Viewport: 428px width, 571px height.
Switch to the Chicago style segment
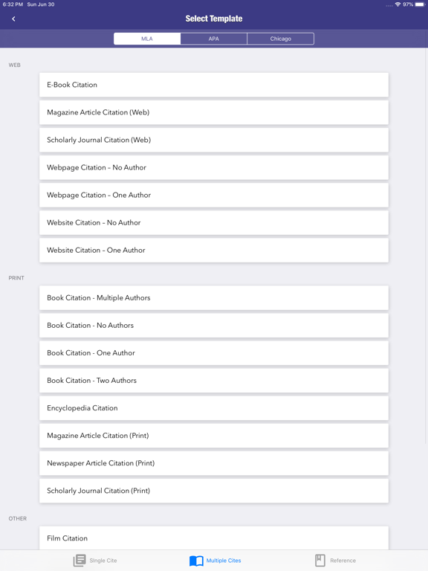[x=281, y=39]
